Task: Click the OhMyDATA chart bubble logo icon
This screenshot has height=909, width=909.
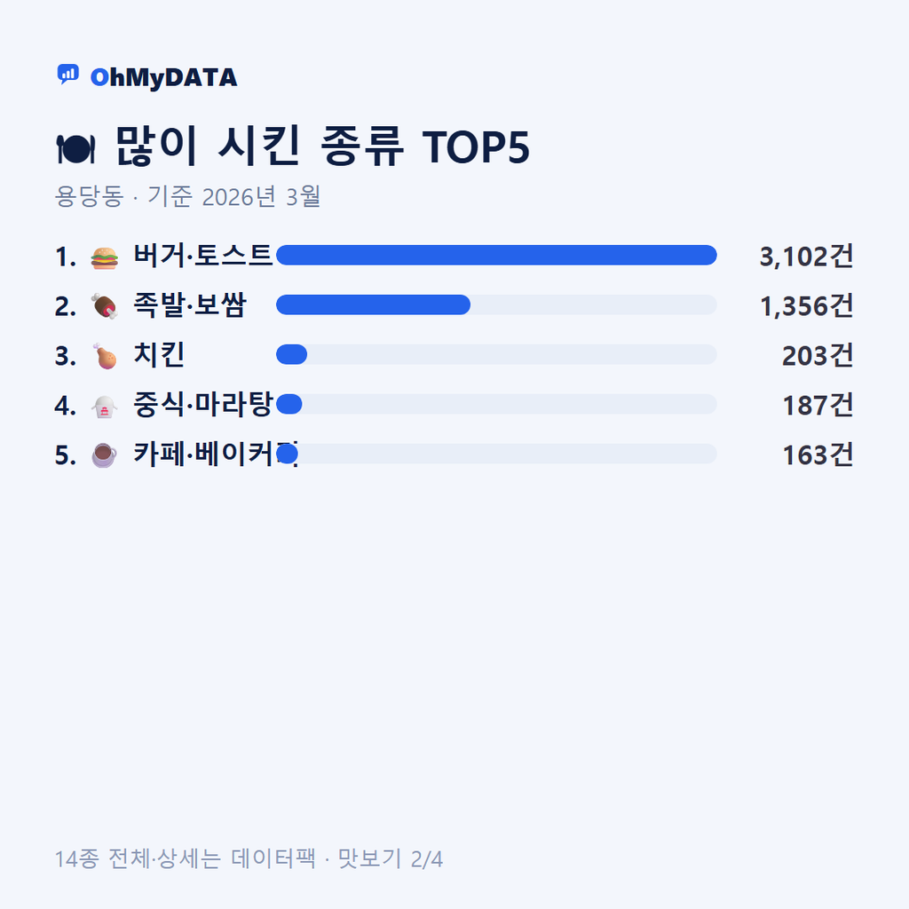Action: [67, 75]
